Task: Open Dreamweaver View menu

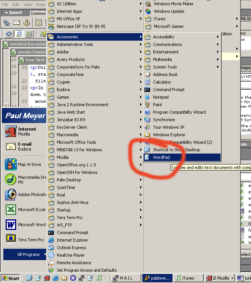Action: point(28,5)
